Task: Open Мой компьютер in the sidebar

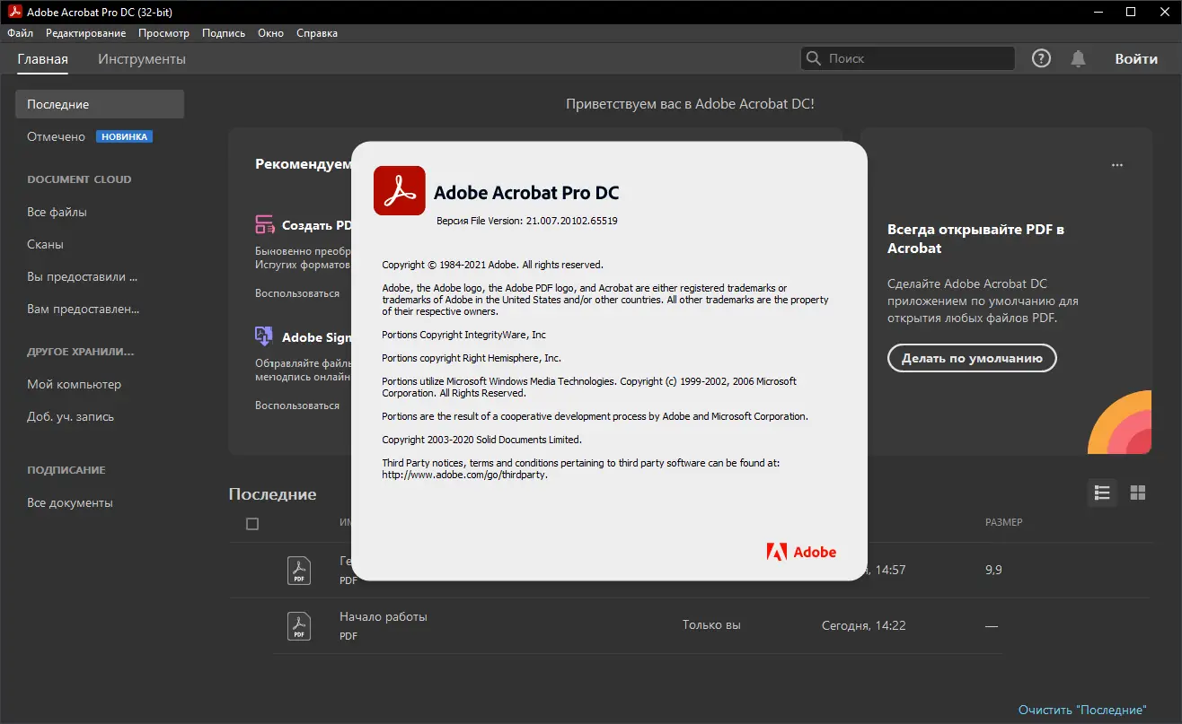Action: coord(74,384)
